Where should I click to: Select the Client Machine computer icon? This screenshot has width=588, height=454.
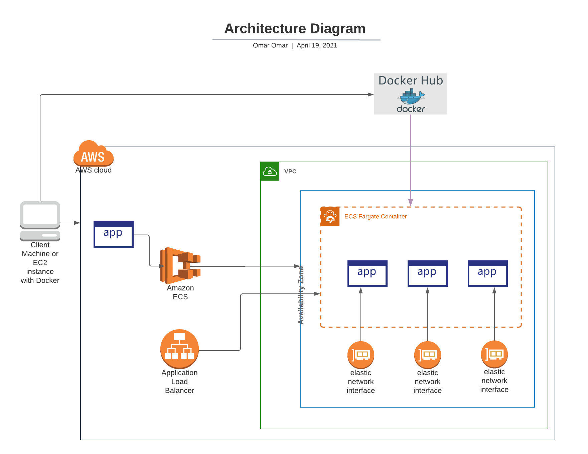(40, 219)
